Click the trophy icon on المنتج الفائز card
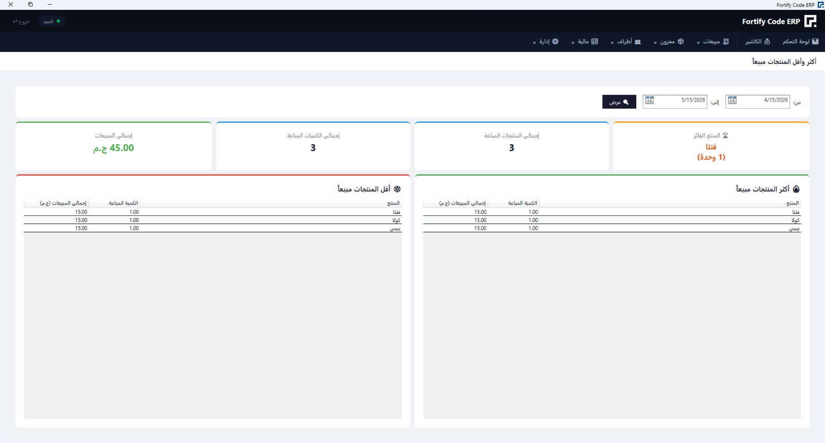 coord(725,135)
